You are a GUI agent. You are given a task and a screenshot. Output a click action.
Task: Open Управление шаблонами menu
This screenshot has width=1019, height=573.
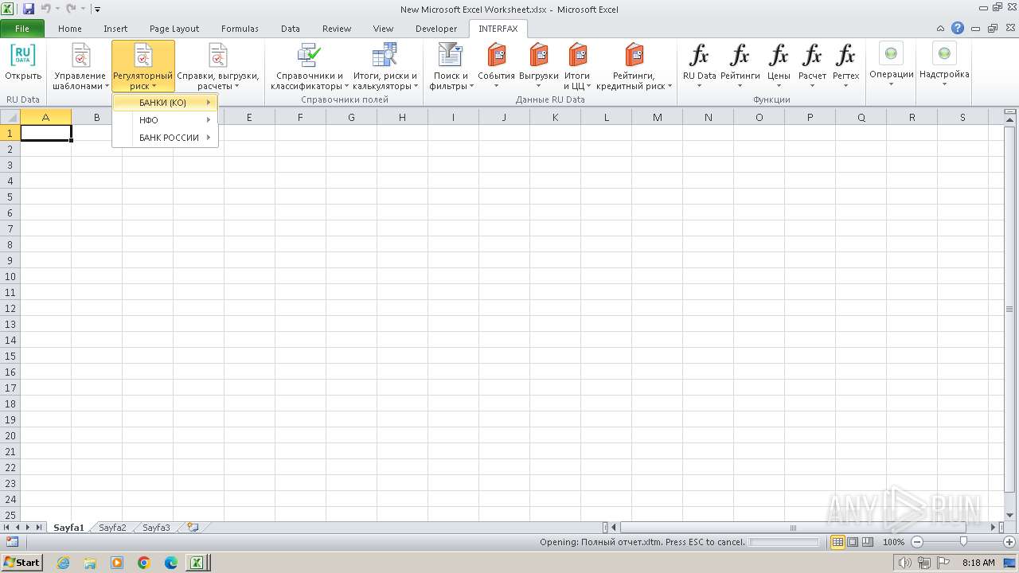pyautogui.click(x=80, y=67)
